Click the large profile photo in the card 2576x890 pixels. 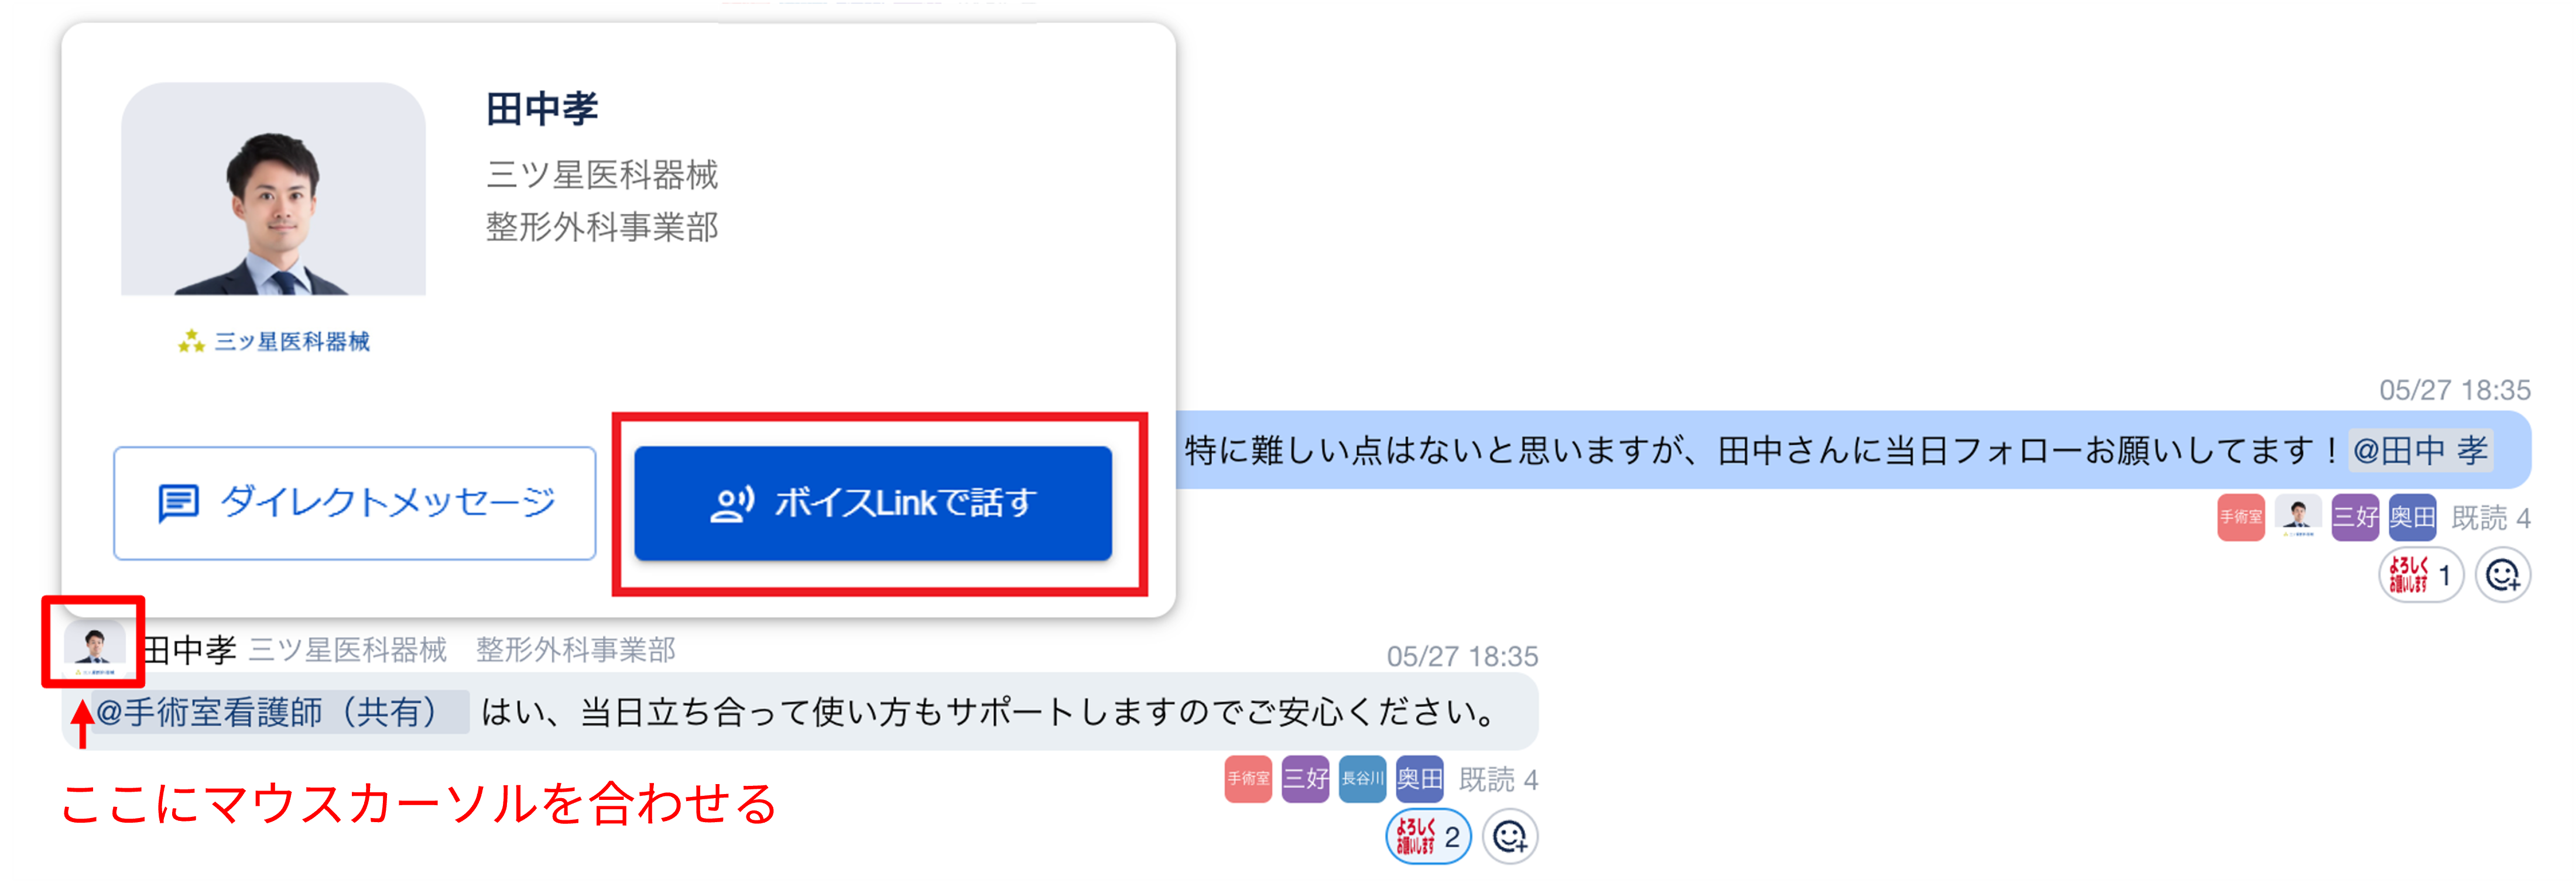point(273,190)
